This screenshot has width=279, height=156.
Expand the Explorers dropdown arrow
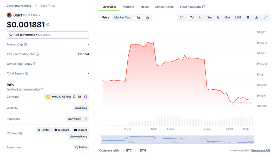point(86,119)
